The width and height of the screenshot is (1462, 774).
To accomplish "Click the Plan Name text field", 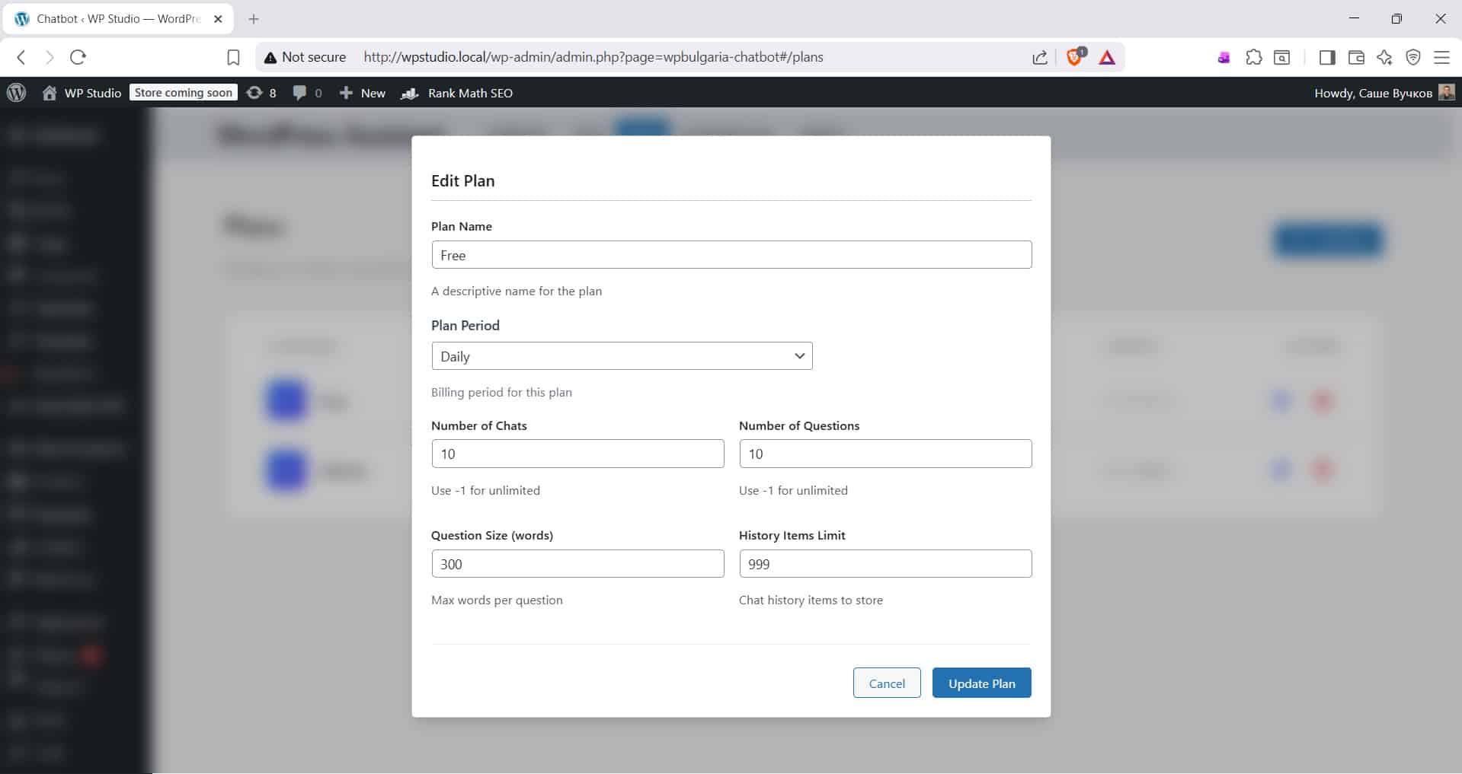I will (x=731, y=255).
